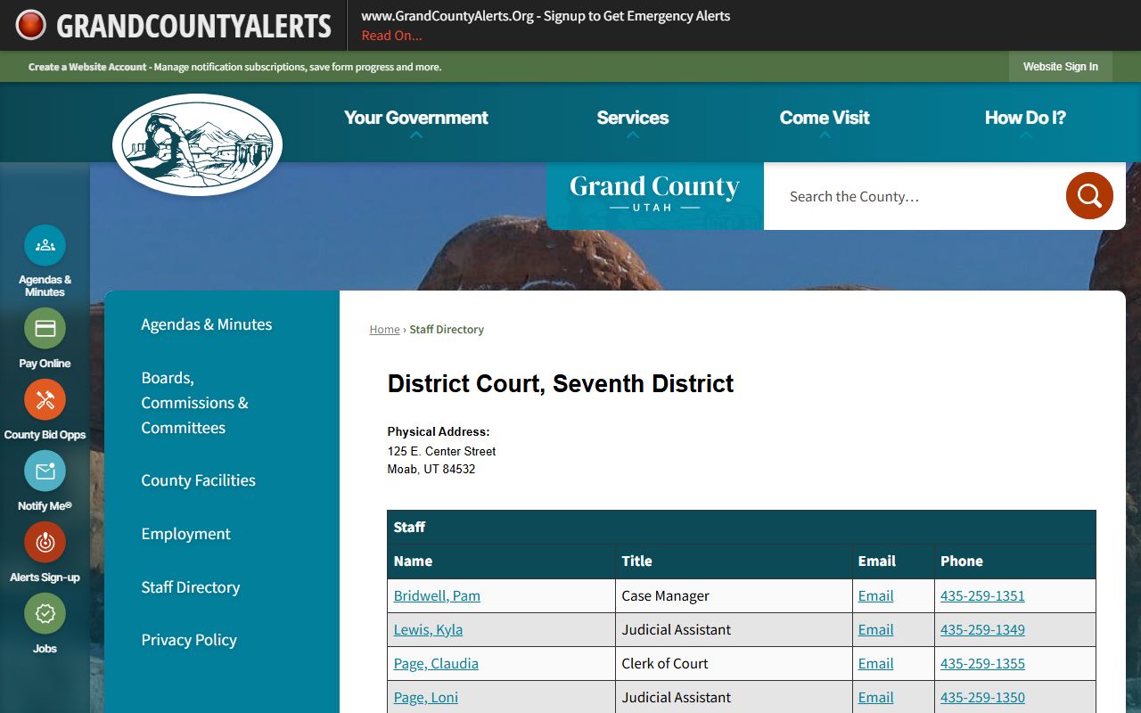Open County Bid Opps hammer icon
Viewport: 1141px width, 713px height.
pyautogui.click(x=45, y=399)
